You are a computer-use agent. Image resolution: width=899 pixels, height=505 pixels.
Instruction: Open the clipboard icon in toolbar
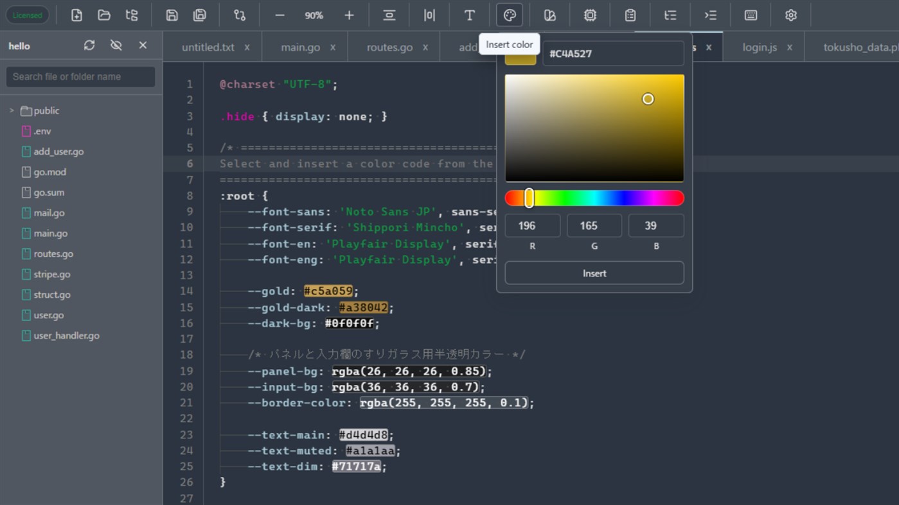630,15
